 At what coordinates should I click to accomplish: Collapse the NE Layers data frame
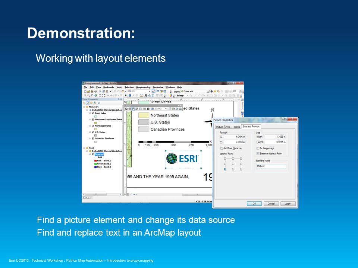(x=84, y=107)
